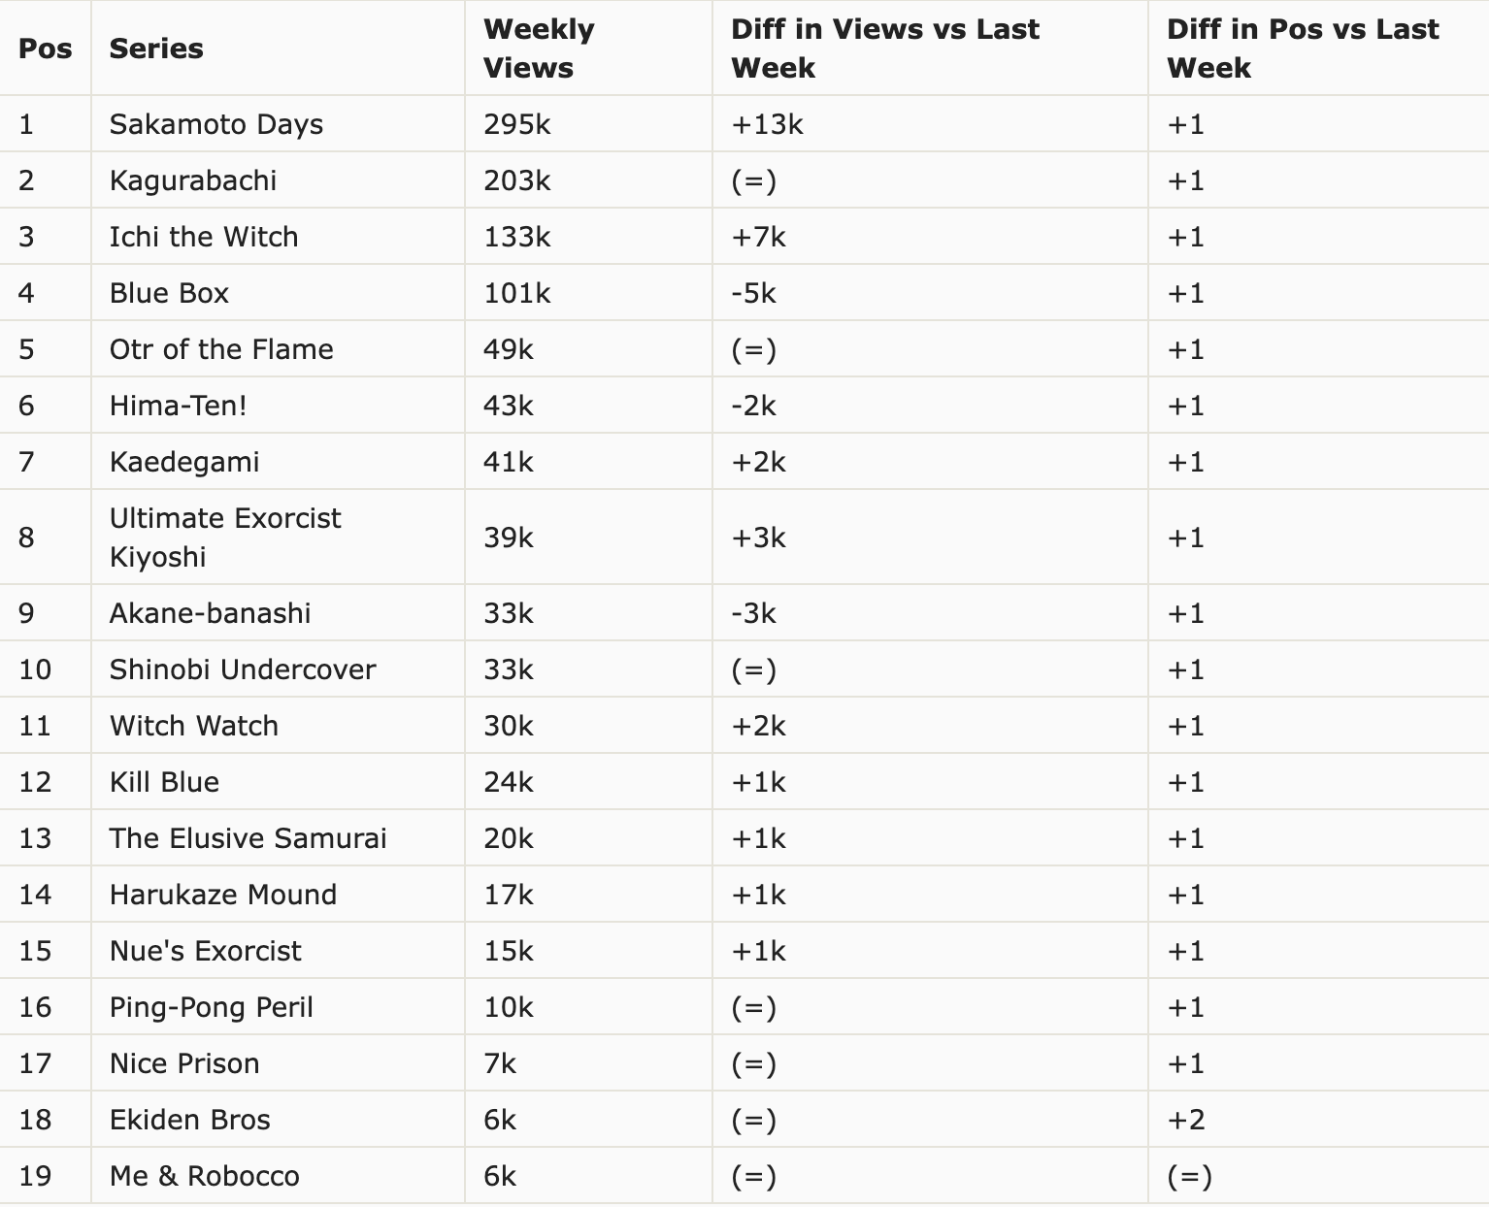Click the 295k weekly views cell
This screenshot has width=1489, height=1207.
517,124
